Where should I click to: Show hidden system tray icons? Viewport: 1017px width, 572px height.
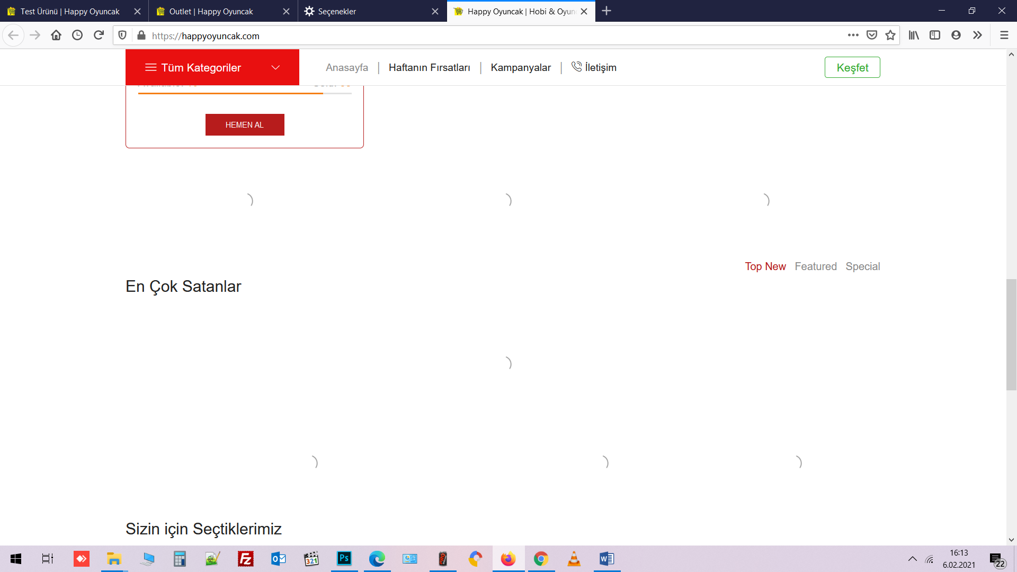pyautogui.click(x=912, y=559)
